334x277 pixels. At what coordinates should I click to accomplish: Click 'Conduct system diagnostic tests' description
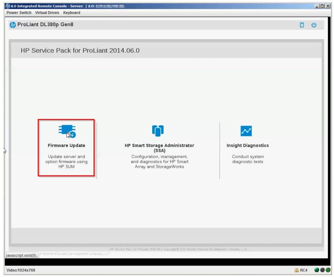248,159
